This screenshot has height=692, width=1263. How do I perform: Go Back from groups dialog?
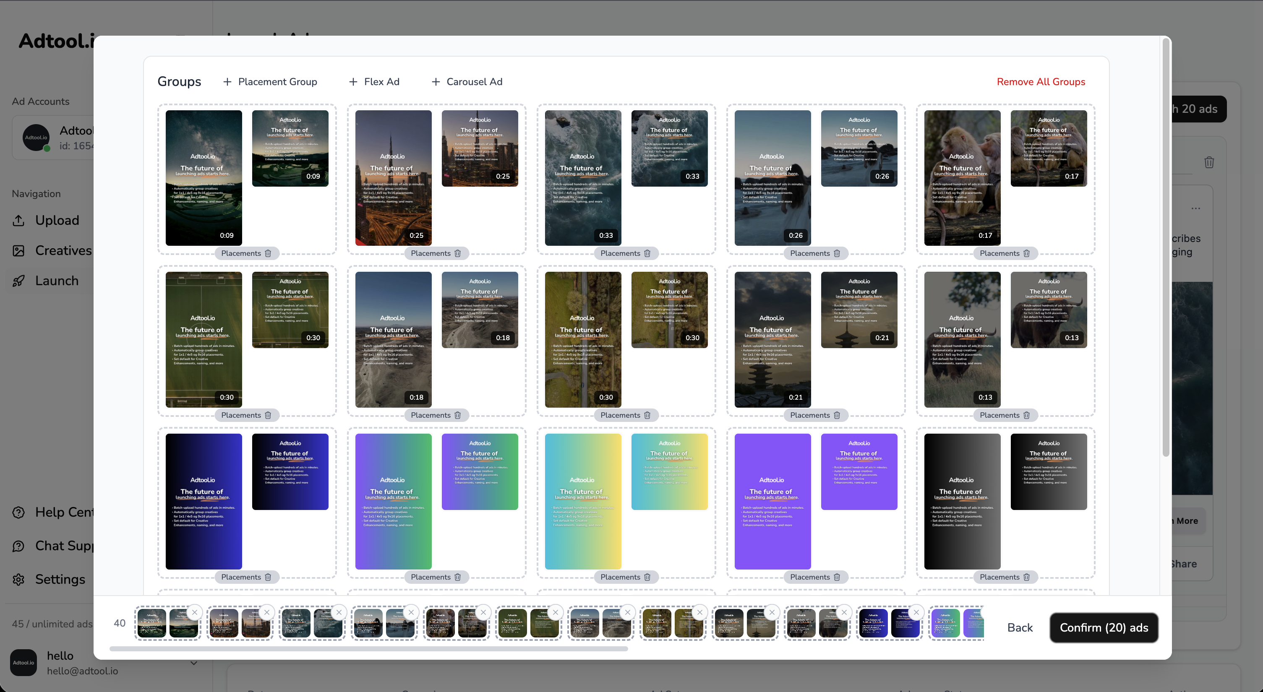1019,628
